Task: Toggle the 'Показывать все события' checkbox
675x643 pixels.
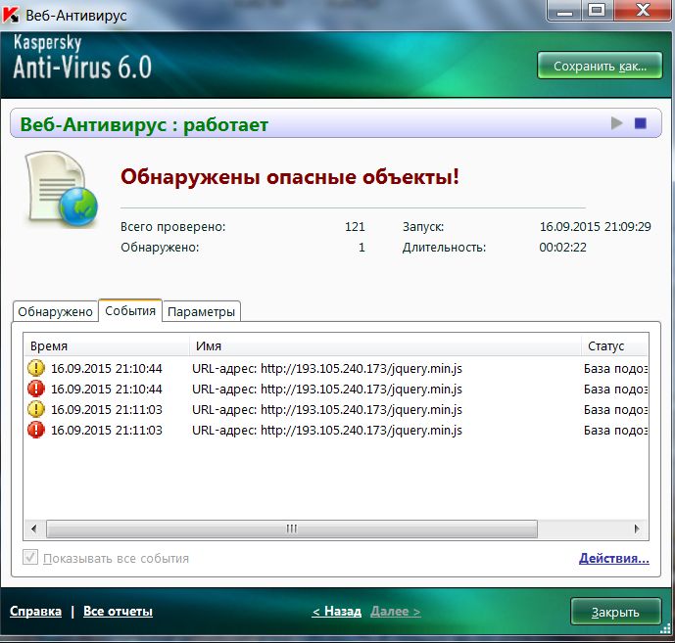Action: coord(30,558)
